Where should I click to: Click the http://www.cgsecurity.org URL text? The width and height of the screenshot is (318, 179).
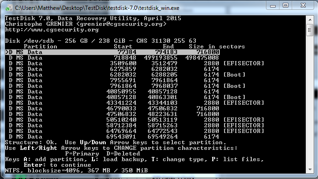point(52,30)
